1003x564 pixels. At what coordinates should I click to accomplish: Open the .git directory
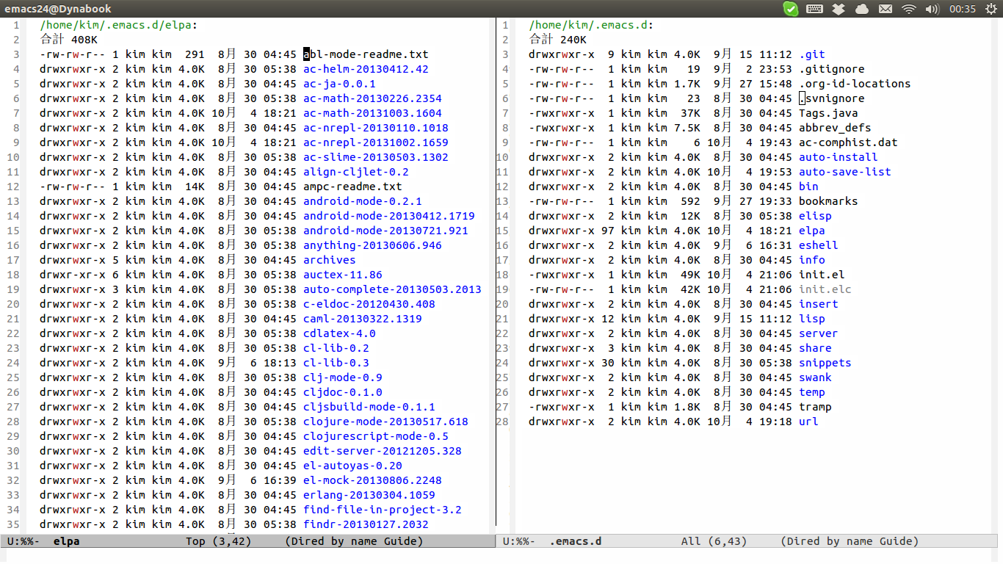pos(812,54)
